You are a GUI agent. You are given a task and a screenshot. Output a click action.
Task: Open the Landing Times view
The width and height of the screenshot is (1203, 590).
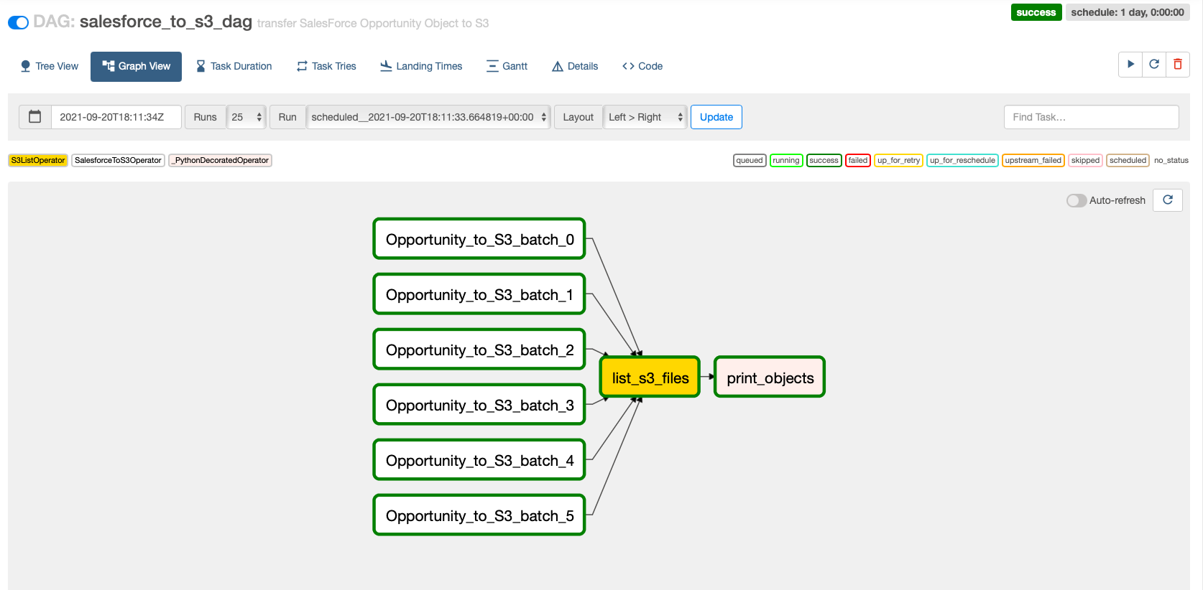tap(421, 66)
